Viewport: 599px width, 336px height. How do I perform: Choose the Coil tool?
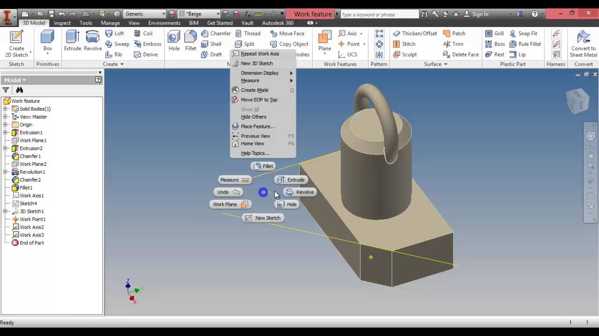143,34
